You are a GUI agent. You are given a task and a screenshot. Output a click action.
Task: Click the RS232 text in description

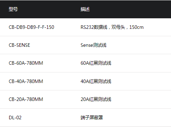click(87, 27)
